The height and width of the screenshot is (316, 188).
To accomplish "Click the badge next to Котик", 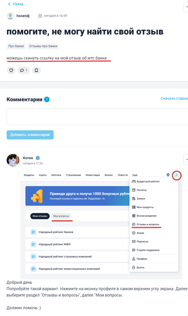I will coord(38,158).
